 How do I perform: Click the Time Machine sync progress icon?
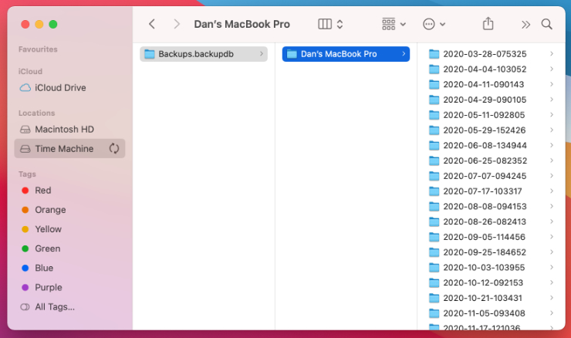click(114, 149)
